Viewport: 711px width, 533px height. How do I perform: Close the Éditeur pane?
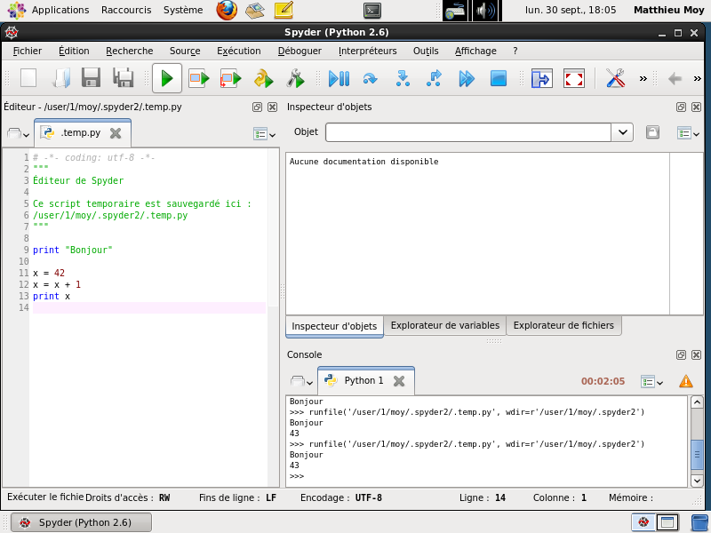point(272,107)
